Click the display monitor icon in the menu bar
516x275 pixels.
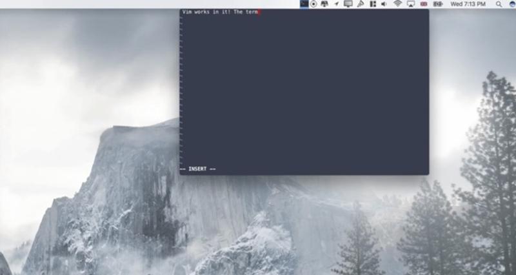coord(348,4)
